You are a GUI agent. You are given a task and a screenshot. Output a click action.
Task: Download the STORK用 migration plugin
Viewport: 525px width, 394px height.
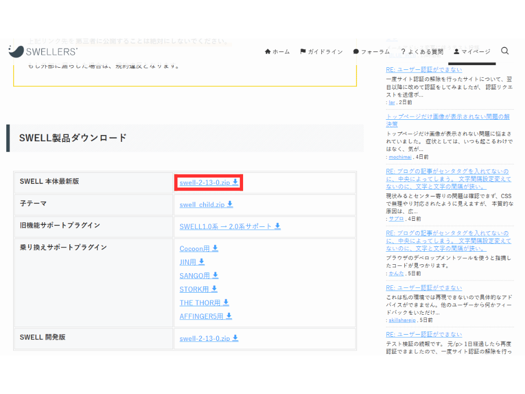[198, 289]
